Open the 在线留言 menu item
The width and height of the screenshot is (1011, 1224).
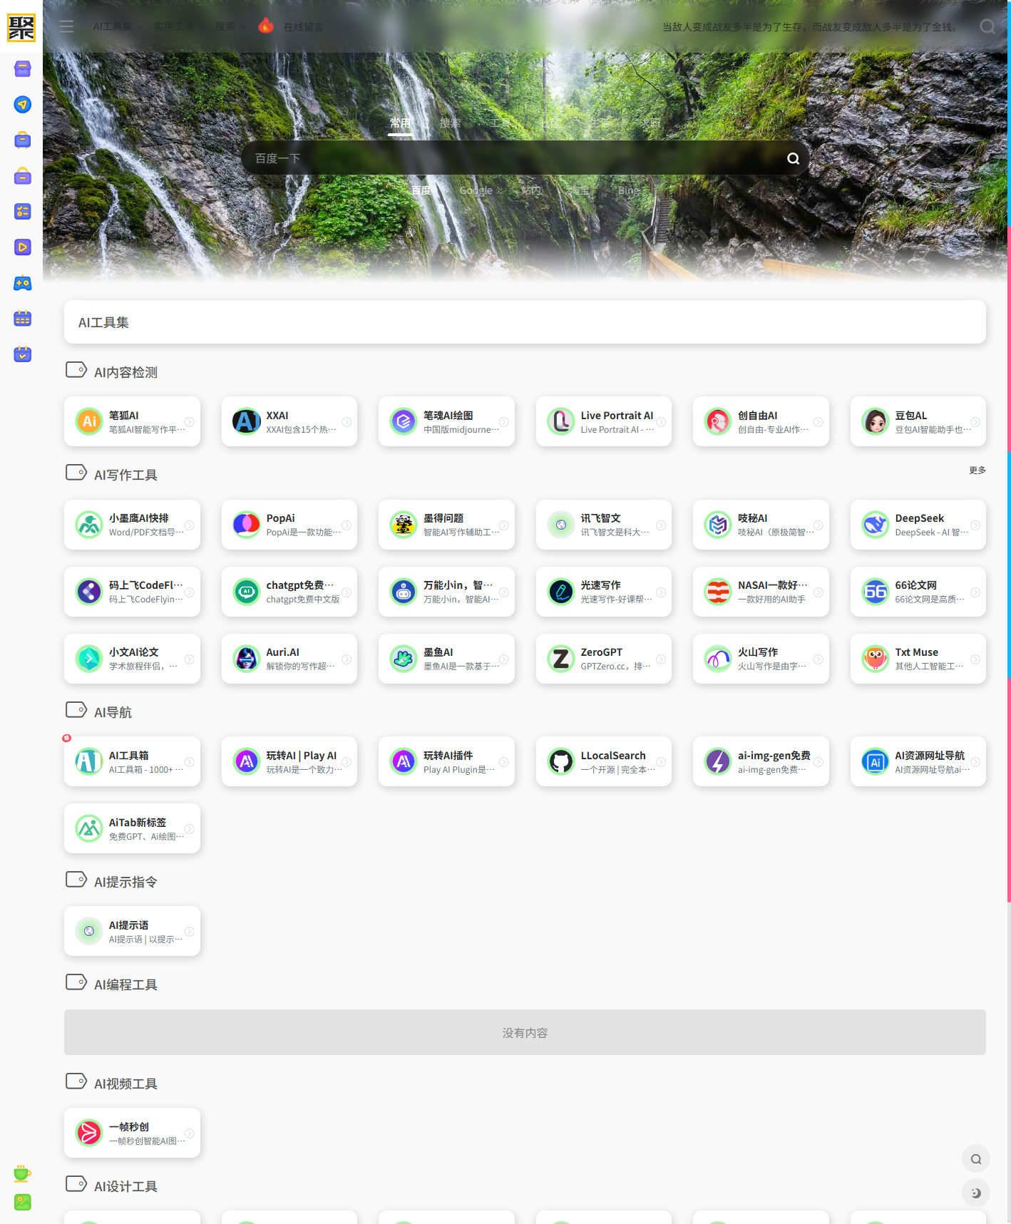[x=303, y=27]
